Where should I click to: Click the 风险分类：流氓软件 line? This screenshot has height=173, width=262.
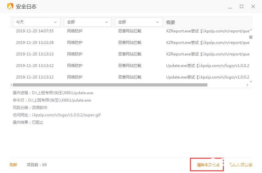point(30,108)
